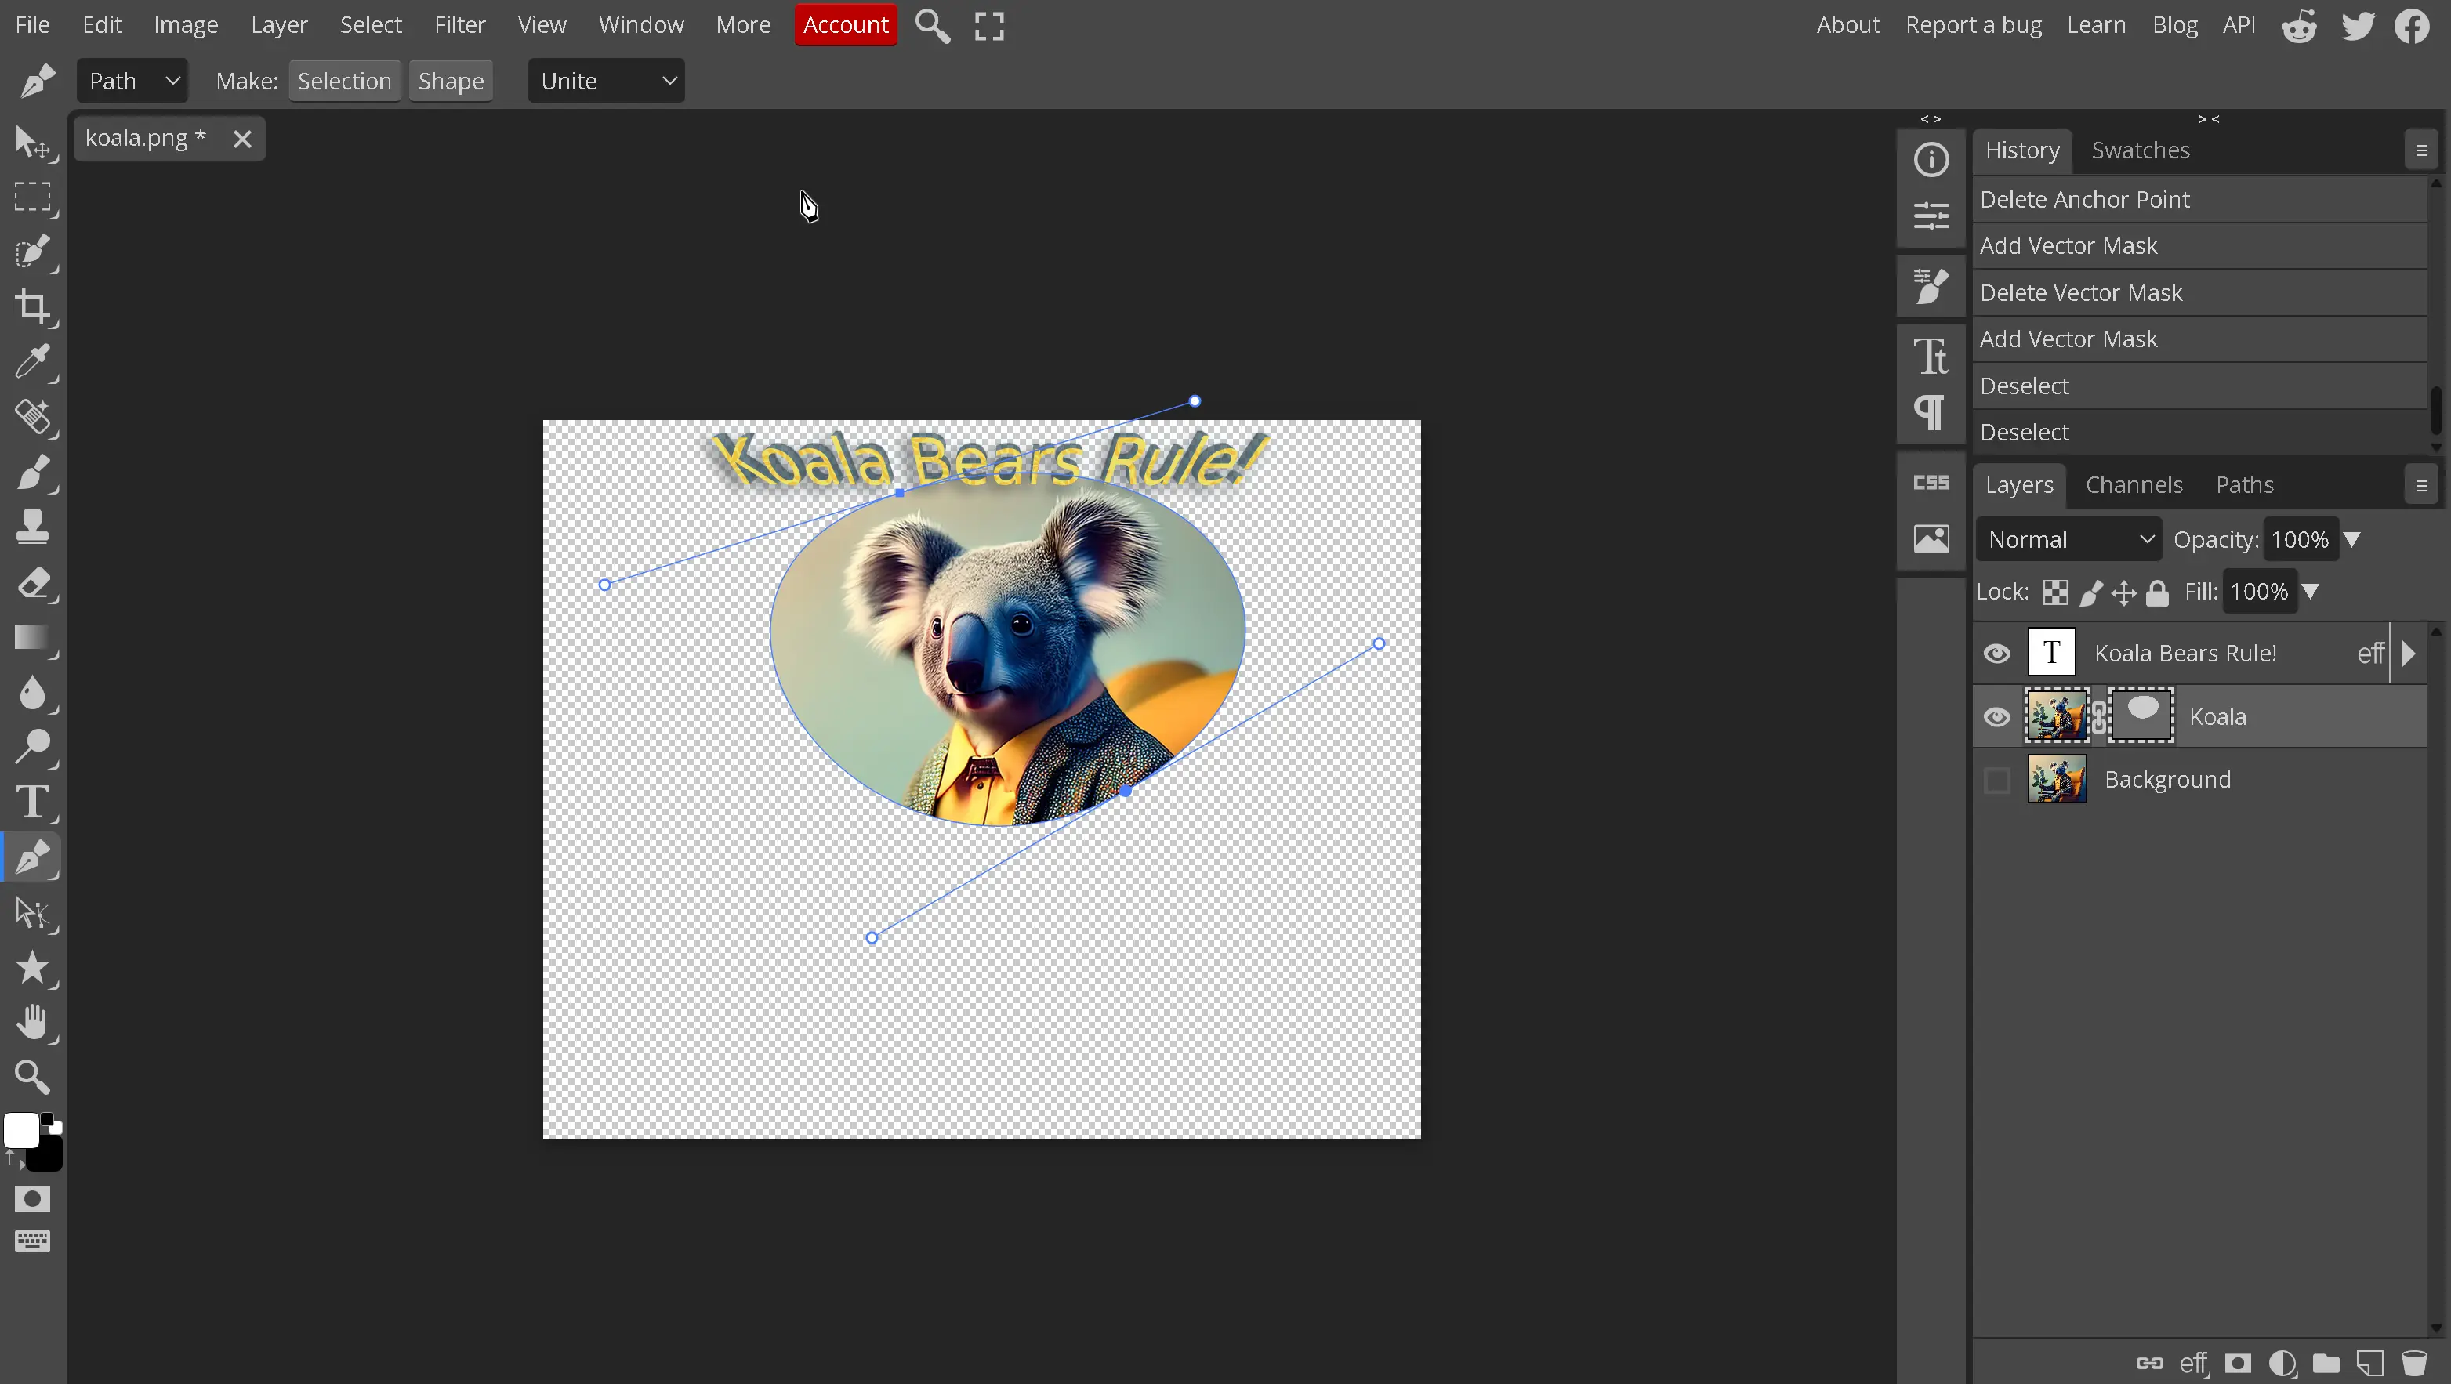Select the Zoom tool magnifier
This screenshot has height=1384, width=2451.
point(32,1078)
